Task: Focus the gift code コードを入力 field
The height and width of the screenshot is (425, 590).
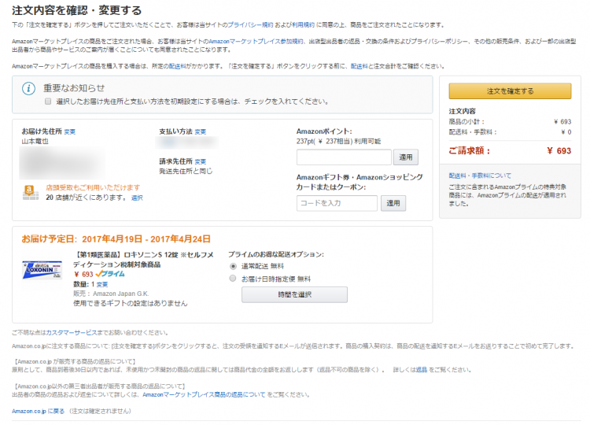Action: click(337, 203)
